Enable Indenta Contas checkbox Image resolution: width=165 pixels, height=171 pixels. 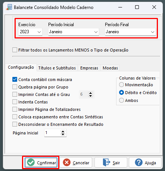click(15, 102)
